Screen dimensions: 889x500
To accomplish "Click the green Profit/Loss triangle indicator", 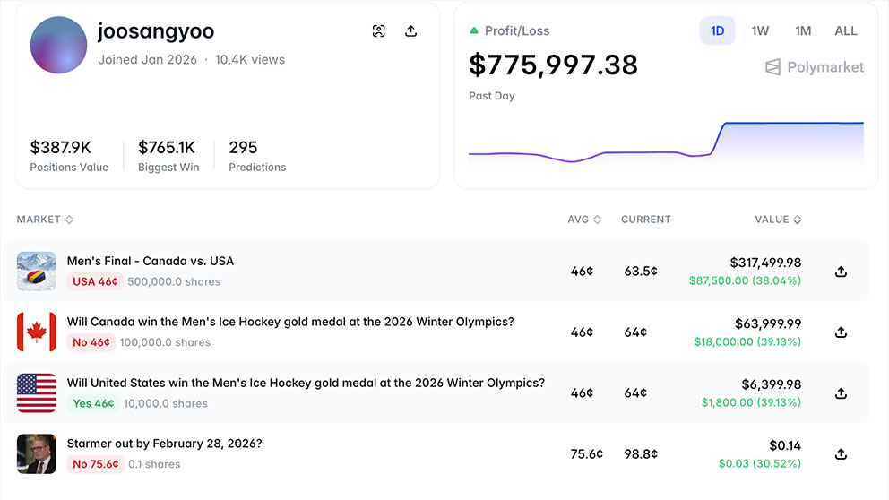I will pos(474,30).
